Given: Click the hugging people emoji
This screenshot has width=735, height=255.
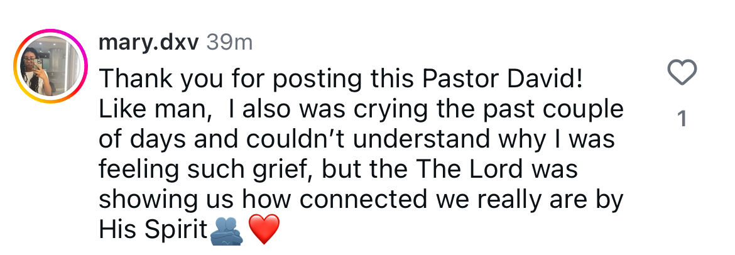Looking at the screenshot, I should pyautogui.click(x=226, y=231).
